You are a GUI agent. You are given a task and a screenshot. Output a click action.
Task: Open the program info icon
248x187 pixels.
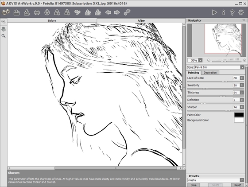223,12
